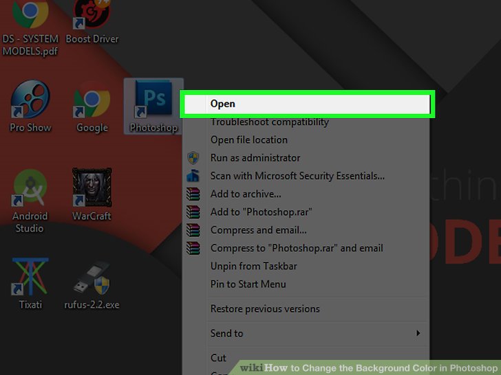This screenshot has height=375, width=501.
Task: Click the Pro Show desktop icon
Action: click(30, 106)
